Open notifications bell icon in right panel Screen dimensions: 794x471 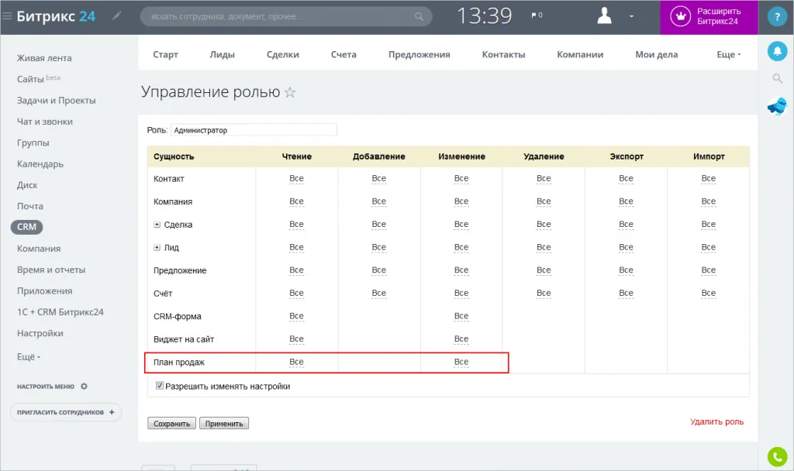point(776,51)
